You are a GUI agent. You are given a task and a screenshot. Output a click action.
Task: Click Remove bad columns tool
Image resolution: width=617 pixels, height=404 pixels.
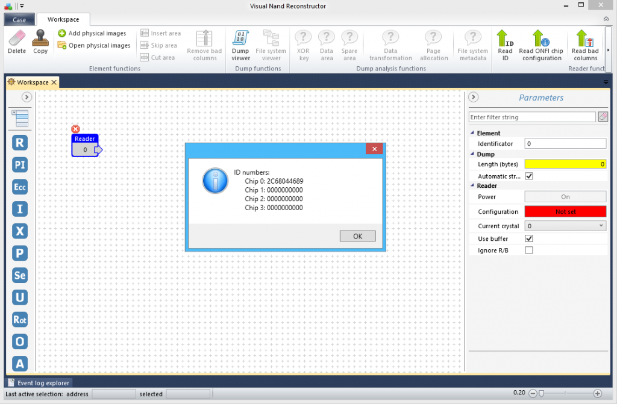pyautogui.click(x=204, y=46)
